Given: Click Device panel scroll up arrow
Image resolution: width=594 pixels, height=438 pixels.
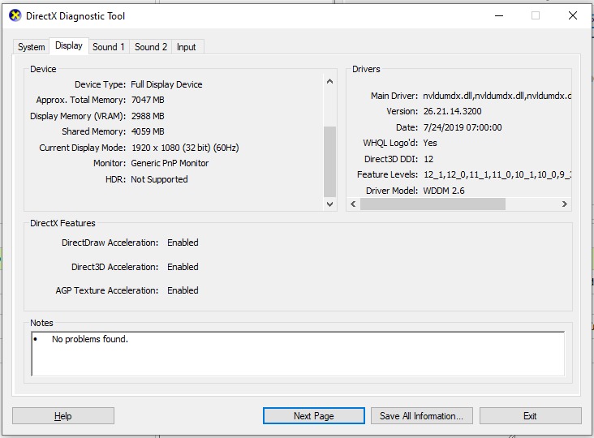Looking at the screenshot, I should coord(330,81).
